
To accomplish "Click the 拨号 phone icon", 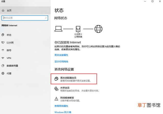I will click(x=3, y=50).
